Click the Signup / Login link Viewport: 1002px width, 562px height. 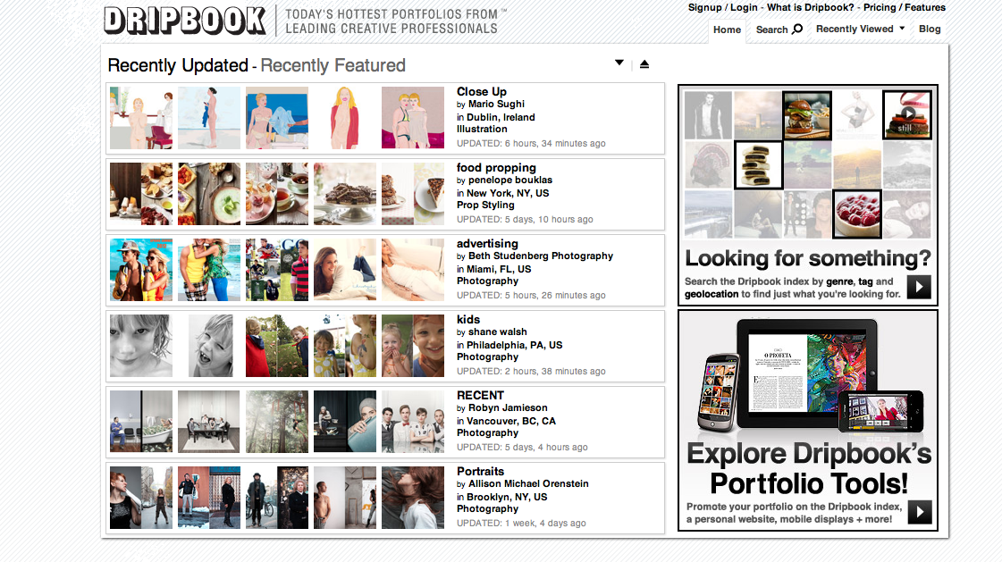point(723,8)
